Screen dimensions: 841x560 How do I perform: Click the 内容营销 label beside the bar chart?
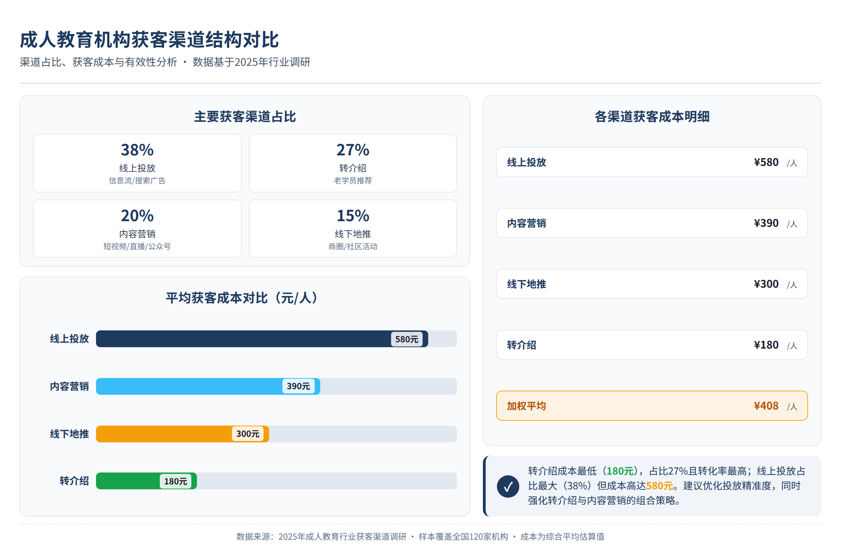point(69,386)
